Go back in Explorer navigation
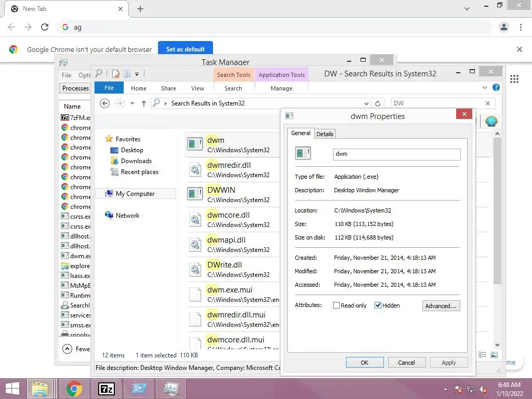The height and width of the screenshot is (399, 532). (x=105, y=103)
